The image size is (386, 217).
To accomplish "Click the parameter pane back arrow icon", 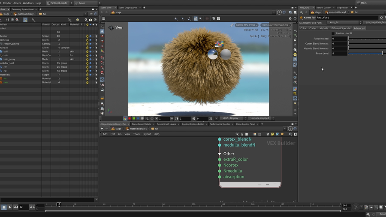I will [x=302, y=12].
